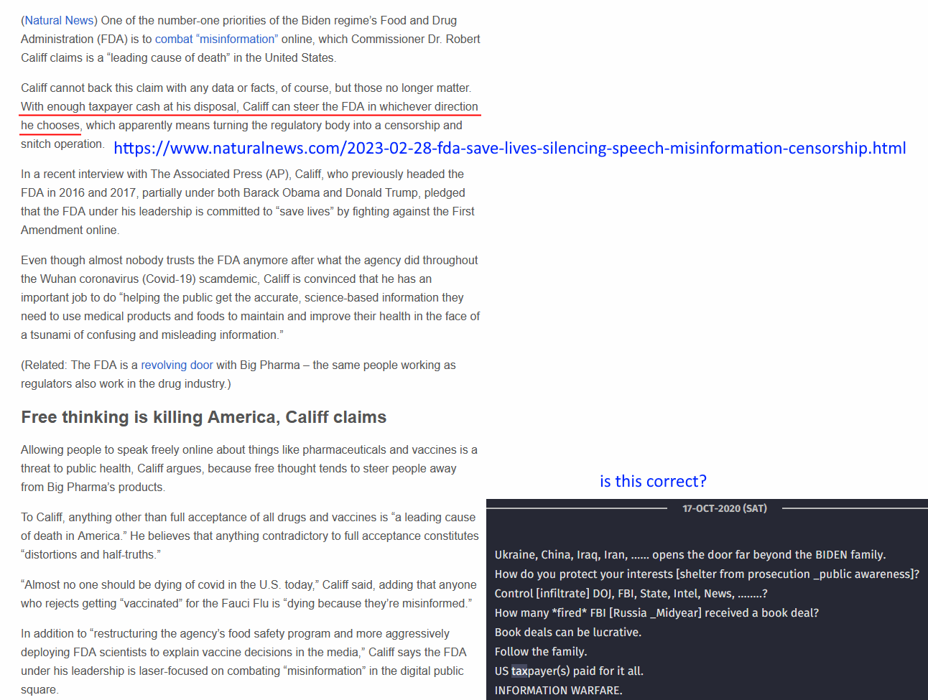Viewport: 928px width, 700px height.
Task: Click the heading "Free thinking is killing America, Califf claims"
Action: click(x=204, y=417)
